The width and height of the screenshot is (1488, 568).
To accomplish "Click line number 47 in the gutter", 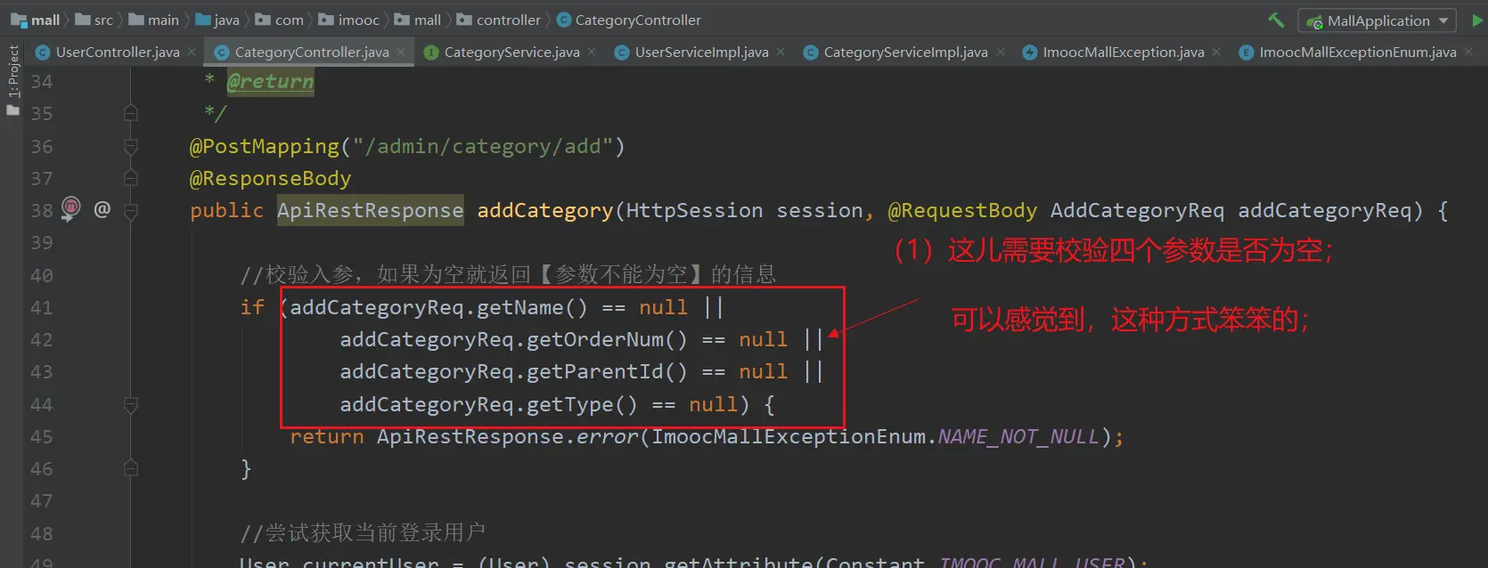I will pos(42,501).
